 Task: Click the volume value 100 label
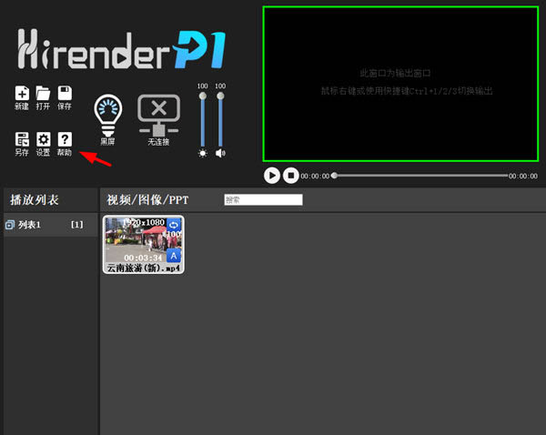coord(220,86)
